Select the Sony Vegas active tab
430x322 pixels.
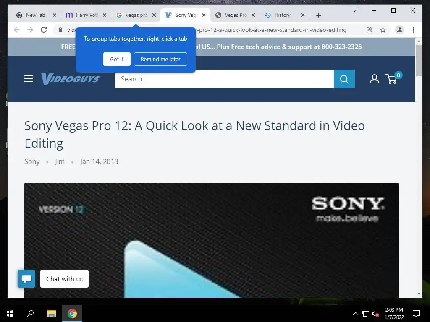pos(185,15)
